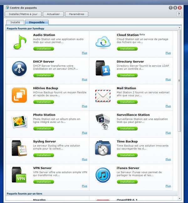View Plus details for Surveillance Station
The image size is (188, 203).
[x=168, y=133]
